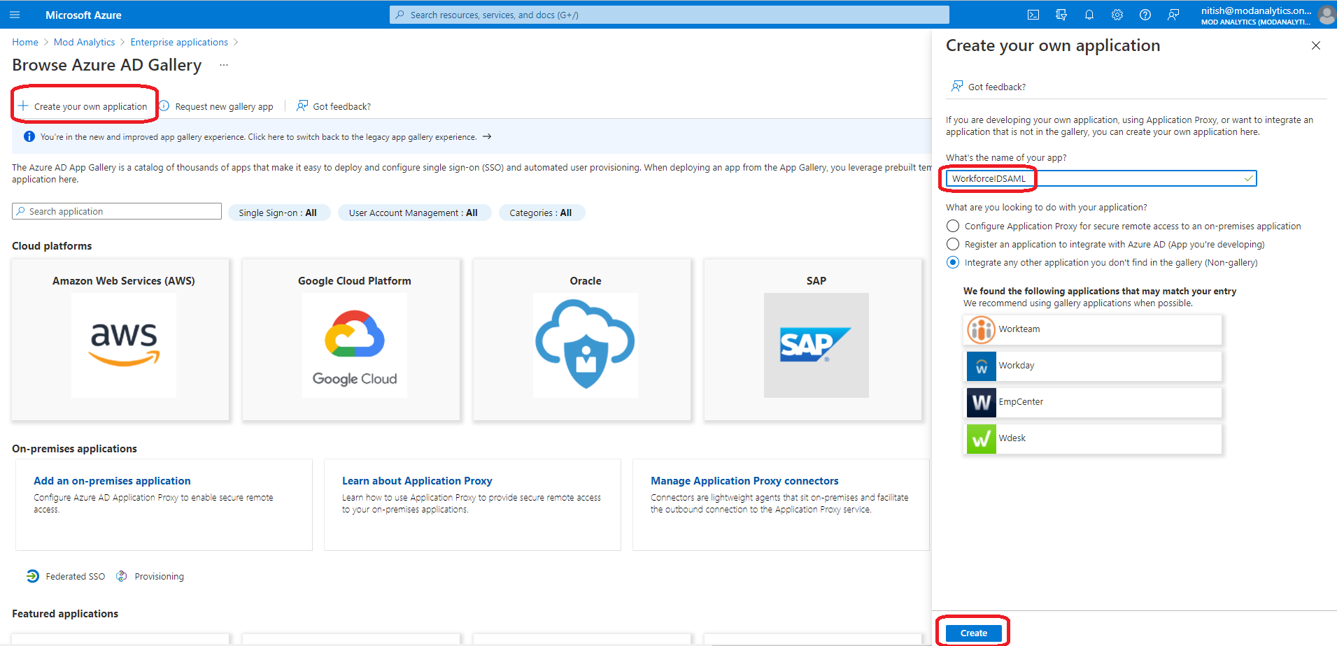Click the Workteam app icon
This screenshot has width=1337, height=646.
point(981,329)
